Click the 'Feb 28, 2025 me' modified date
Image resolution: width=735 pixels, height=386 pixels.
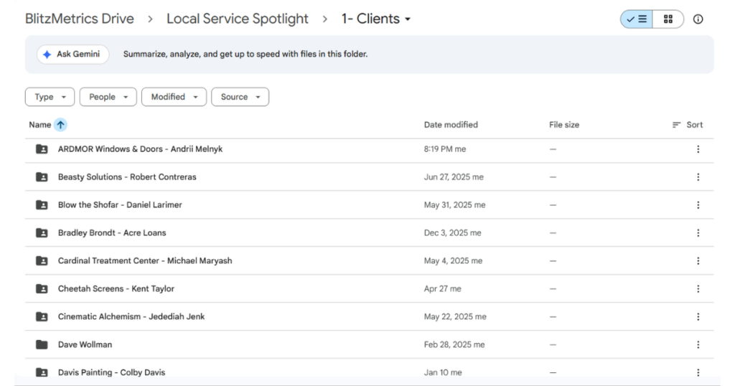[454, 345]
